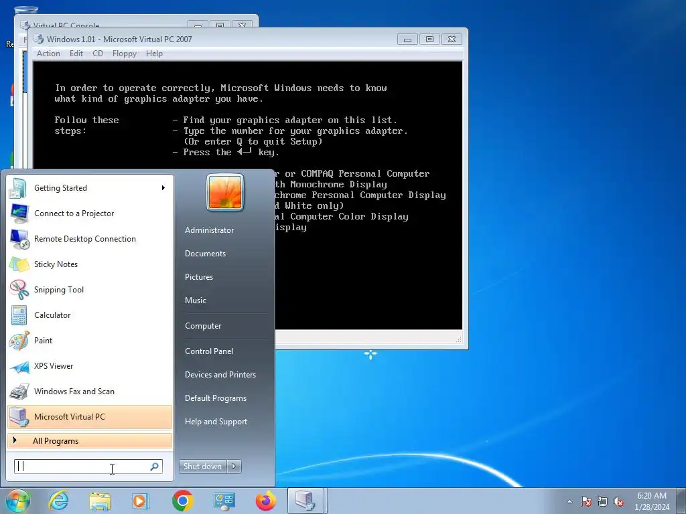Open CD menu in Virtual PC
686x514 pixels.
[98, 54]
